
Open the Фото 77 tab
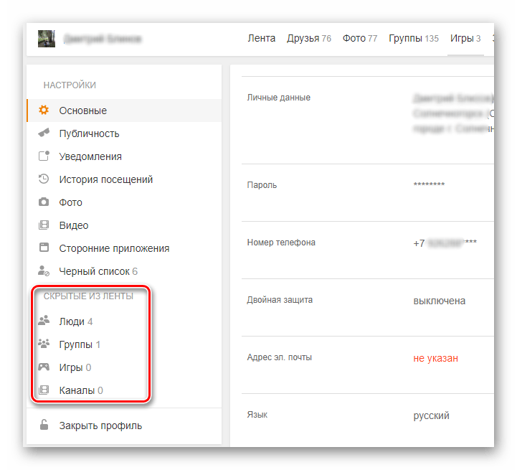point(360,39)
